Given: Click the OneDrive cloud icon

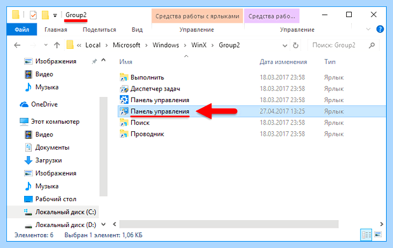Looking at the screenshot, I should tap(24, 104).
